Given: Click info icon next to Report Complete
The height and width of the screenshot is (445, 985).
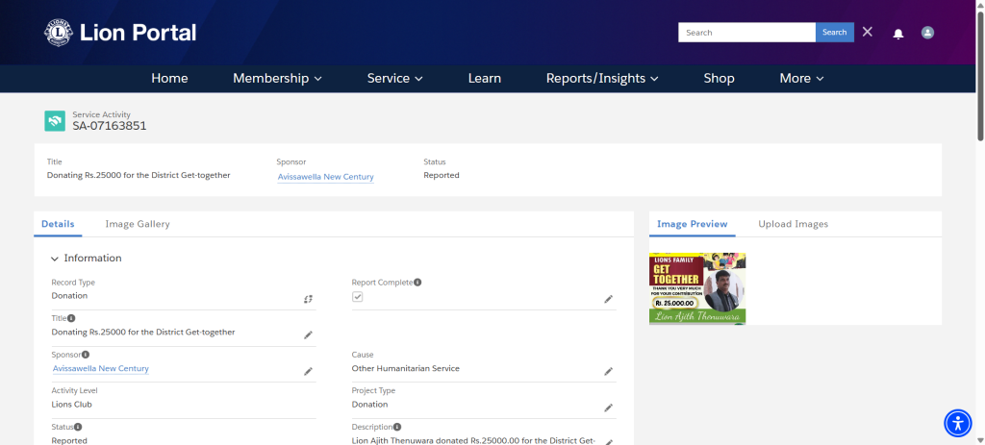Looking at the screenshot, I should 417,283.
